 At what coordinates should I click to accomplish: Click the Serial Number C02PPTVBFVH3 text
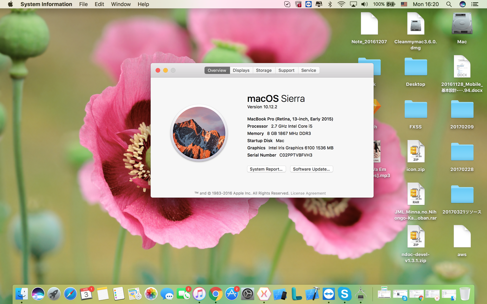280,155
